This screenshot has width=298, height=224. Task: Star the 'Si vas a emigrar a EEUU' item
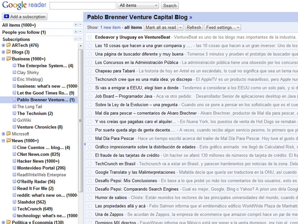tap(90, 88)
